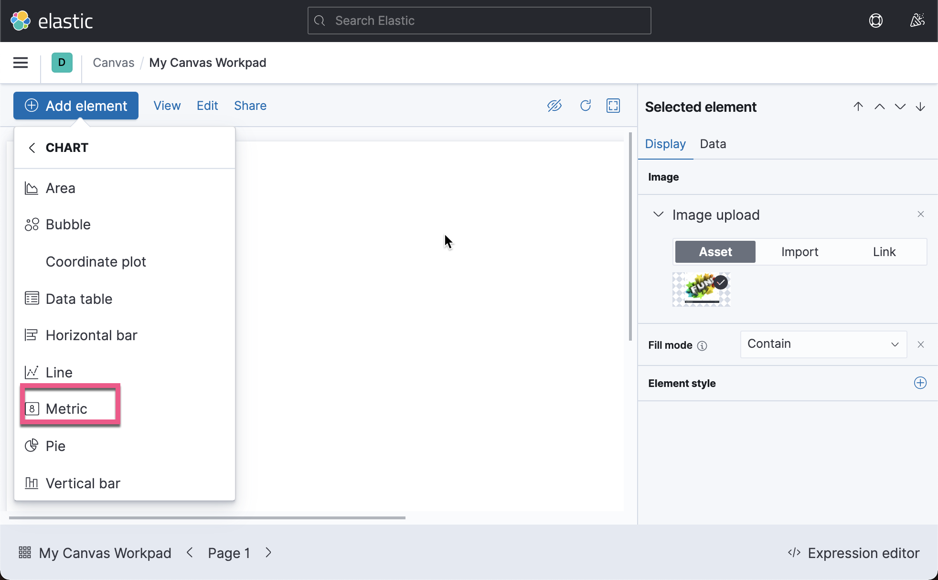Bring selected element to front

click(858, 107)
